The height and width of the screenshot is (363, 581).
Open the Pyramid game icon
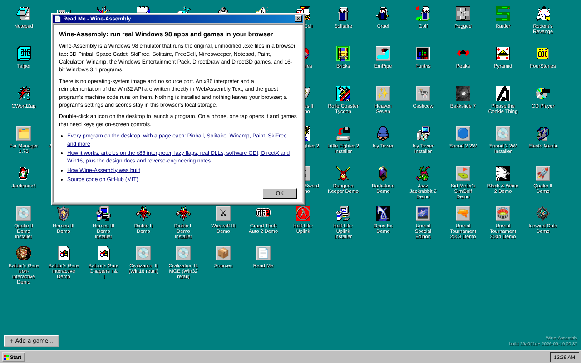pos(503,54)
